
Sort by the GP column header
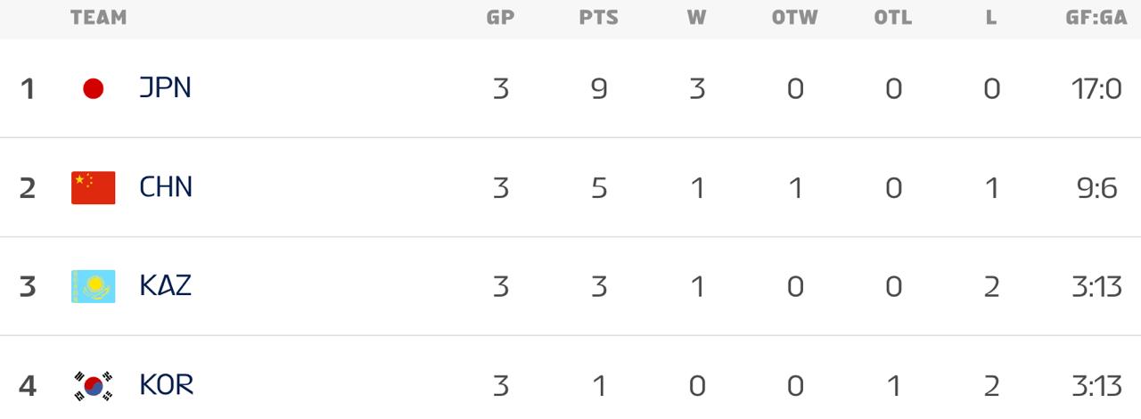[500, 18]
